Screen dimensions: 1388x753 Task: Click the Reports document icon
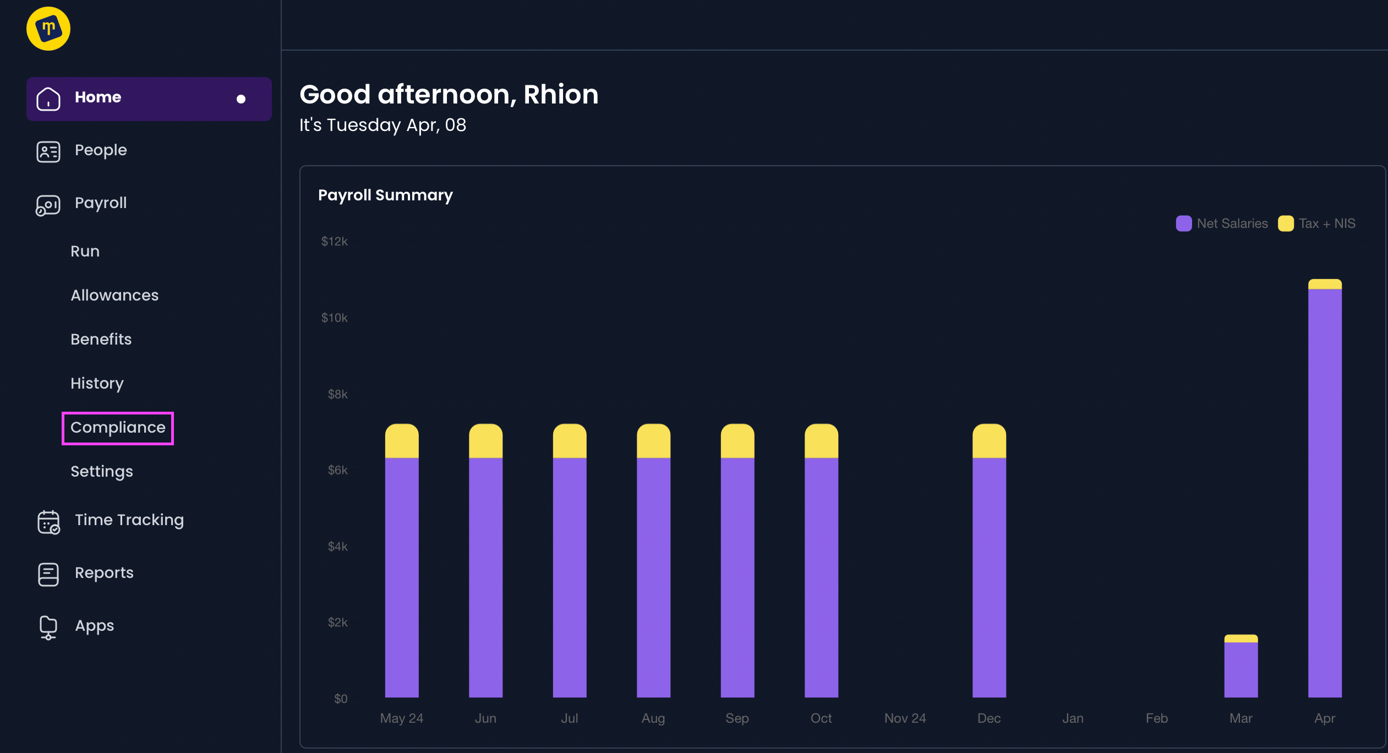[48, 574]
